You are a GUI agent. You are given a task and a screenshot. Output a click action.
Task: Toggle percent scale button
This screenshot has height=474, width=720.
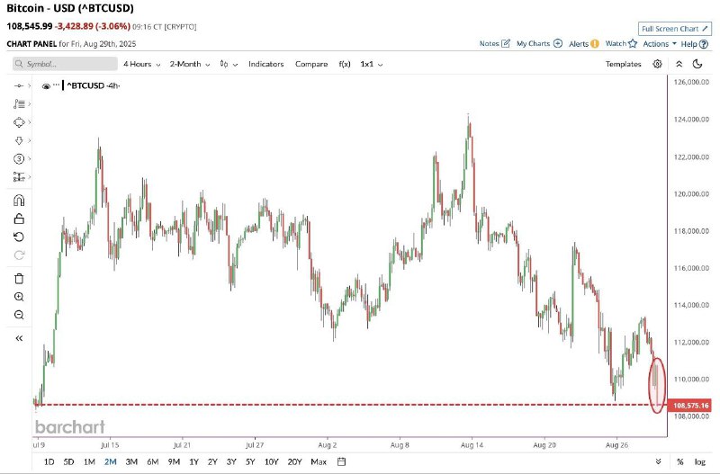coord(680,461)
